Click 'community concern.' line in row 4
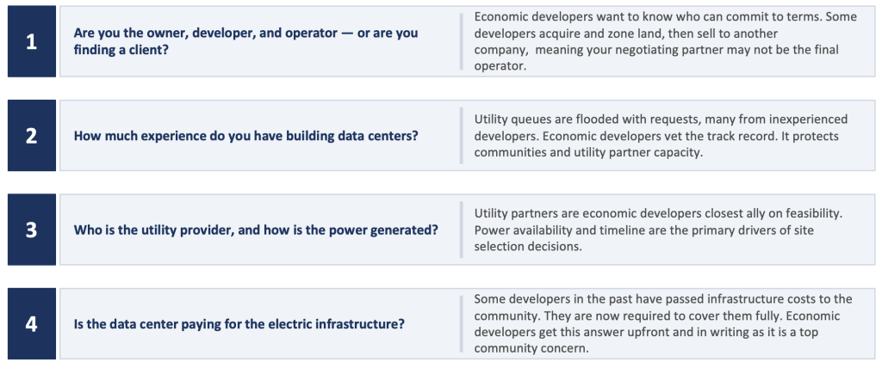Viewport: 882px width, 368px height. tap(531, 348)
